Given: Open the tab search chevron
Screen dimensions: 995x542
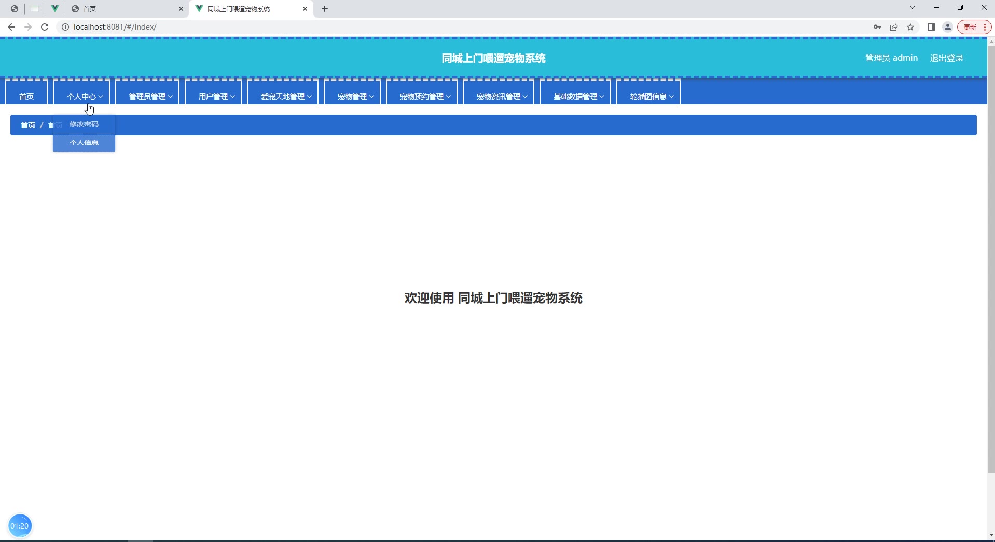Looking at the screenshot, I should [x=913, y=7].
